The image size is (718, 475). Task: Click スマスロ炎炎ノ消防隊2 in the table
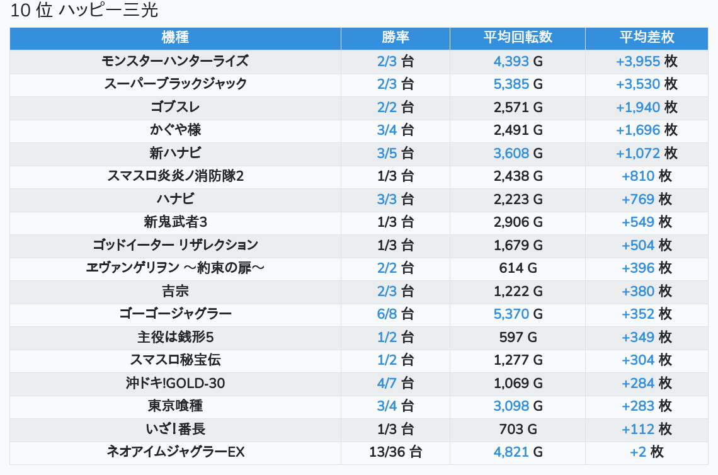tap(175, 176)
